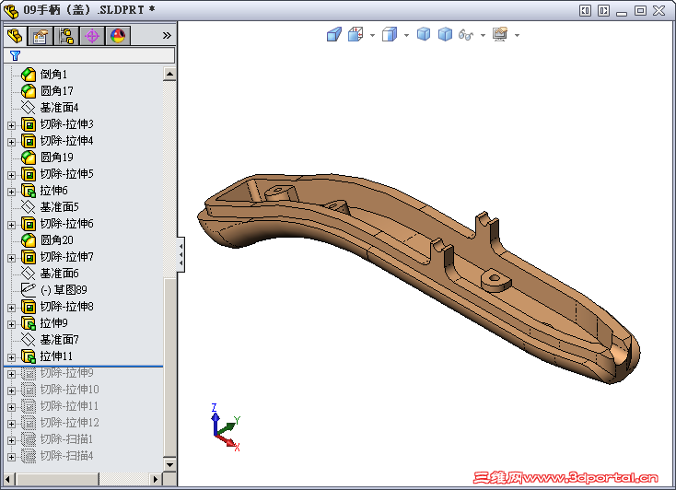Select the (-) 草图89 sketch item

63,290
